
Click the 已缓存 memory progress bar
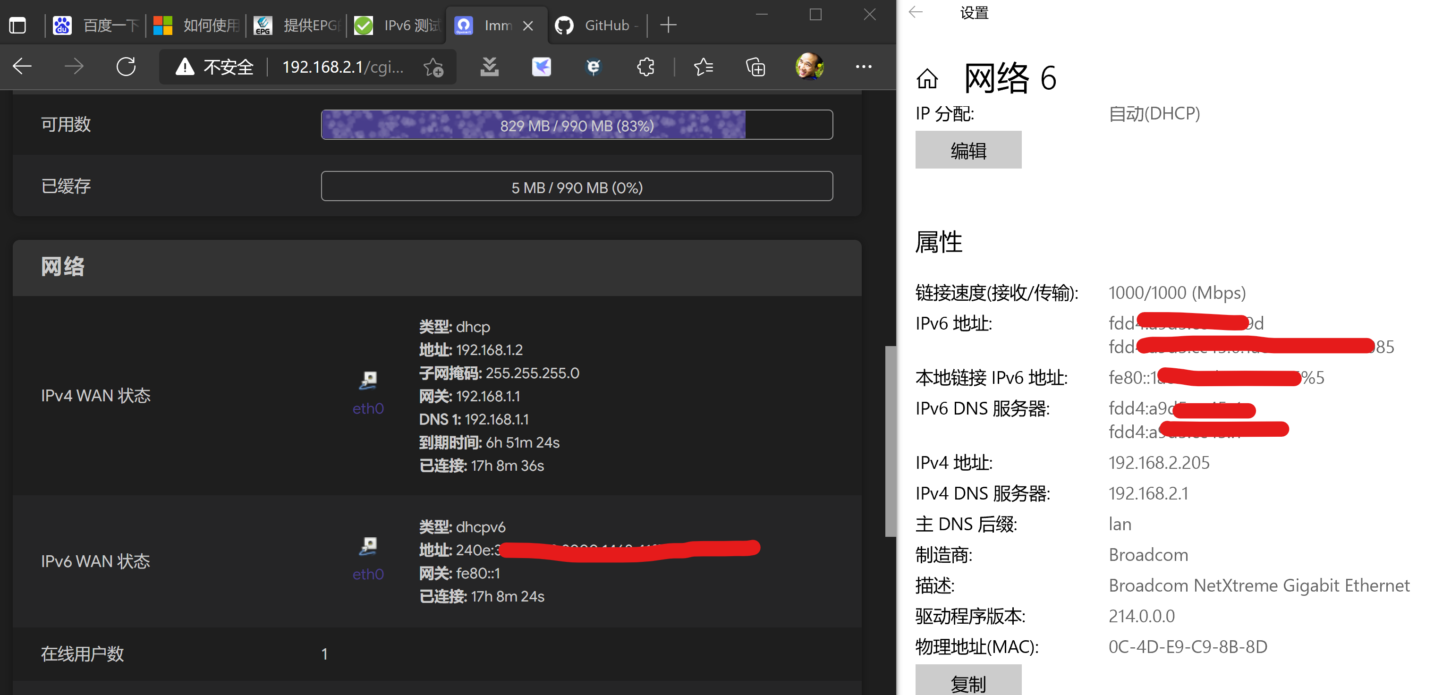pos(577,186)
